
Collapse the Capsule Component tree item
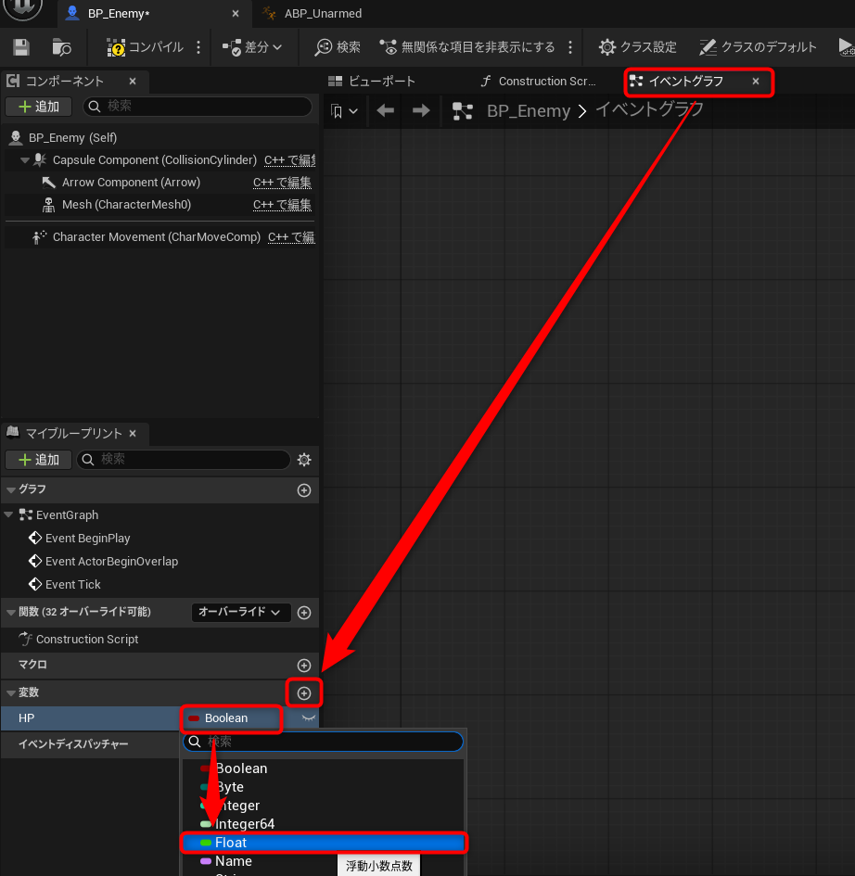point(25,160)
